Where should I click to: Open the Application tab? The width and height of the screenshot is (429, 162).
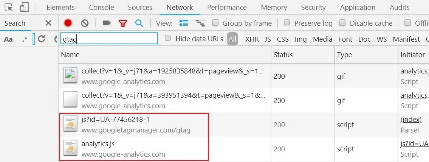358,8
